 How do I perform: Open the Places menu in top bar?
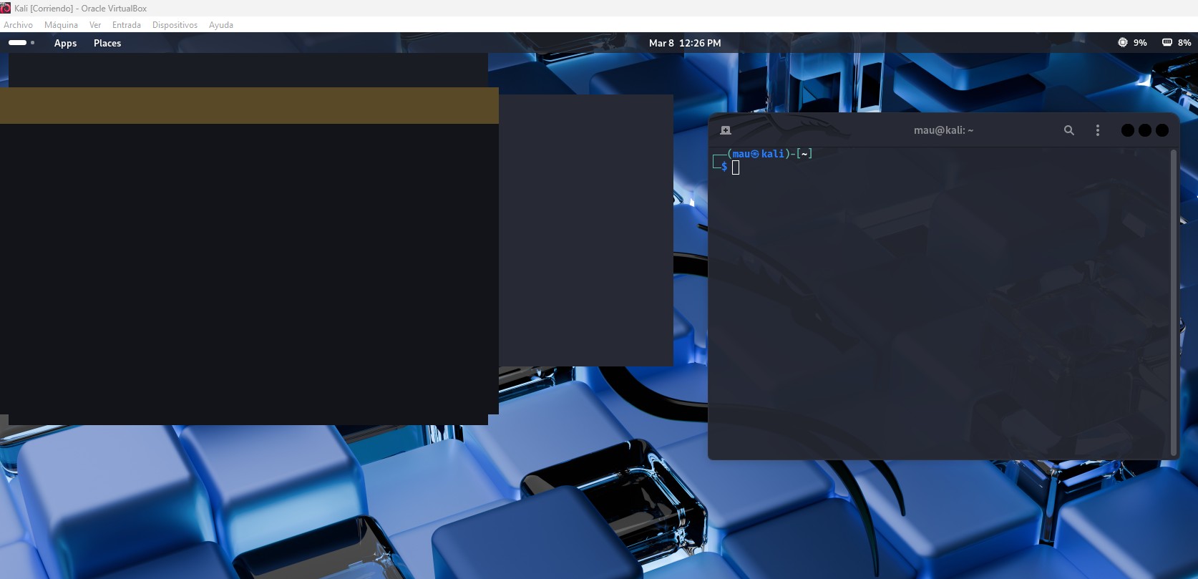[107, 43]
